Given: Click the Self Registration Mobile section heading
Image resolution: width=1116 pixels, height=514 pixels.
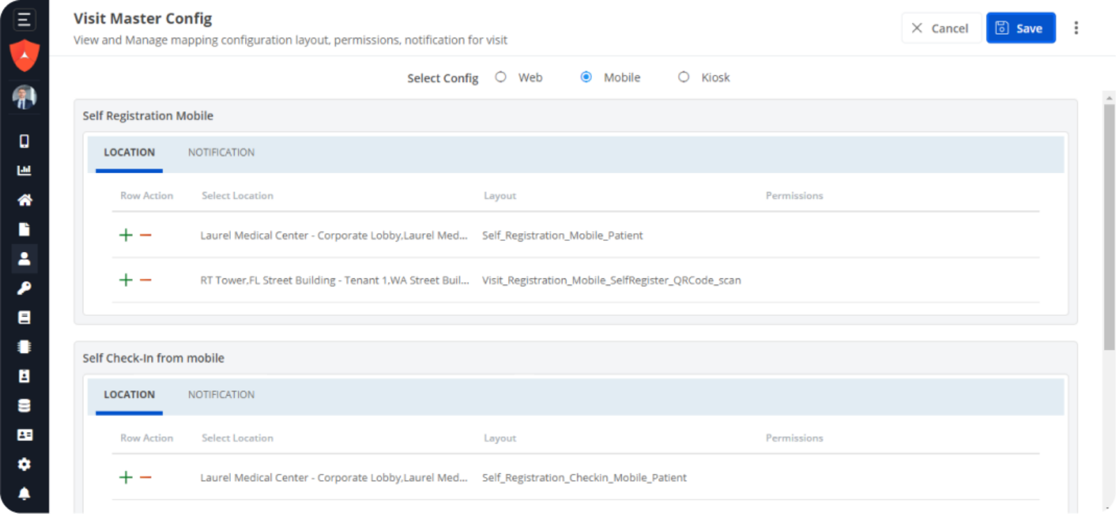Looking at the screenshot, I should [x=148, y=115].
